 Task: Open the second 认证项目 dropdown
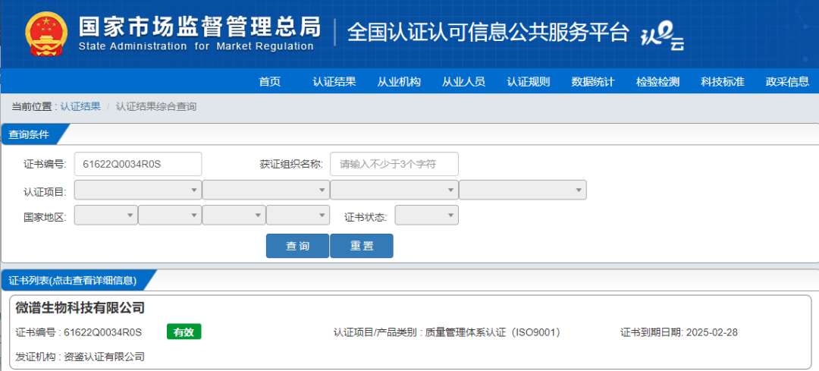266,190
